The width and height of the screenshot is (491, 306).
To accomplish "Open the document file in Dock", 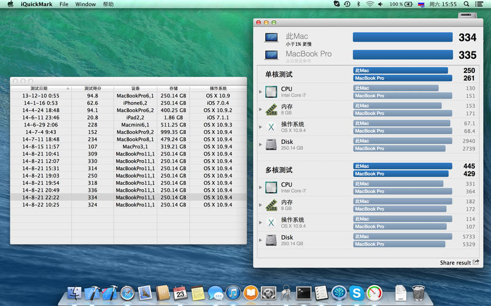I will 401,293.
